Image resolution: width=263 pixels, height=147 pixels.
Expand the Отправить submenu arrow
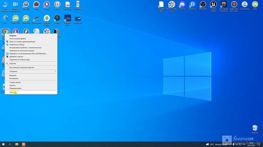tap(55, 71)
